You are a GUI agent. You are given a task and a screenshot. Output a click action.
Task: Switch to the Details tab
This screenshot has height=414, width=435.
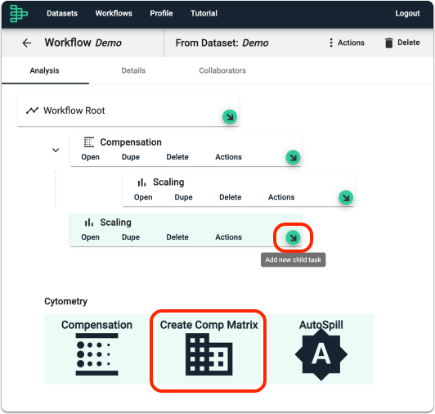[x=133, y=71]
